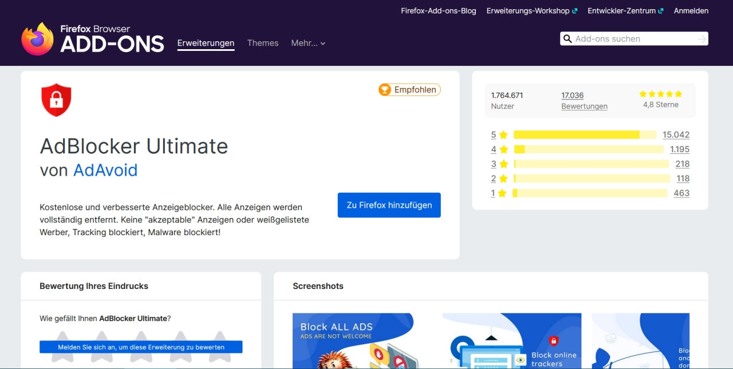733x369 pixels.
Task: Click the Bewertung Ihres Eindrucks heading
Action: (x=94, y=286)
